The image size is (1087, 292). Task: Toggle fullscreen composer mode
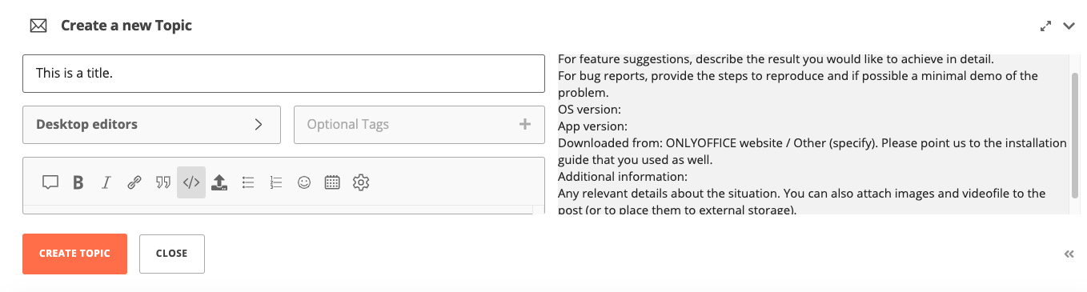point(1045,26)
